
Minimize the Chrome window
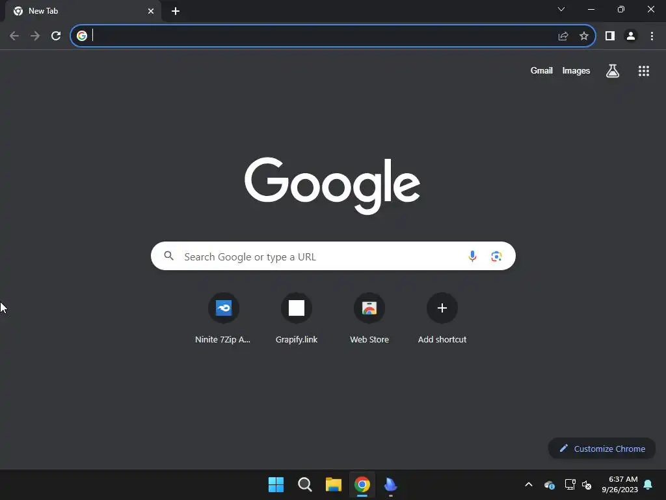click(591, 9)
